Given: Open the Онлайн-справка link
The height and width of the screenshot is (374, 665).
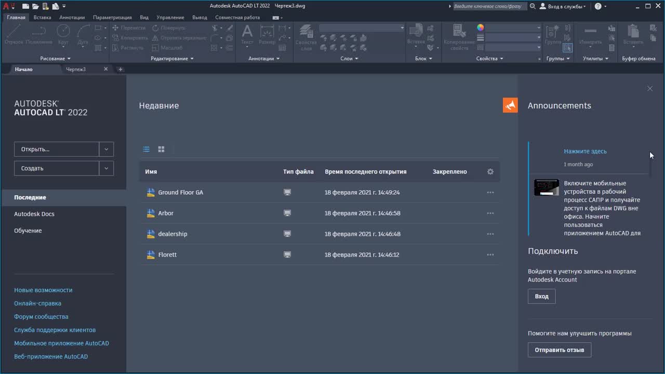Looking at the screenshot, I should pos(37,303).
